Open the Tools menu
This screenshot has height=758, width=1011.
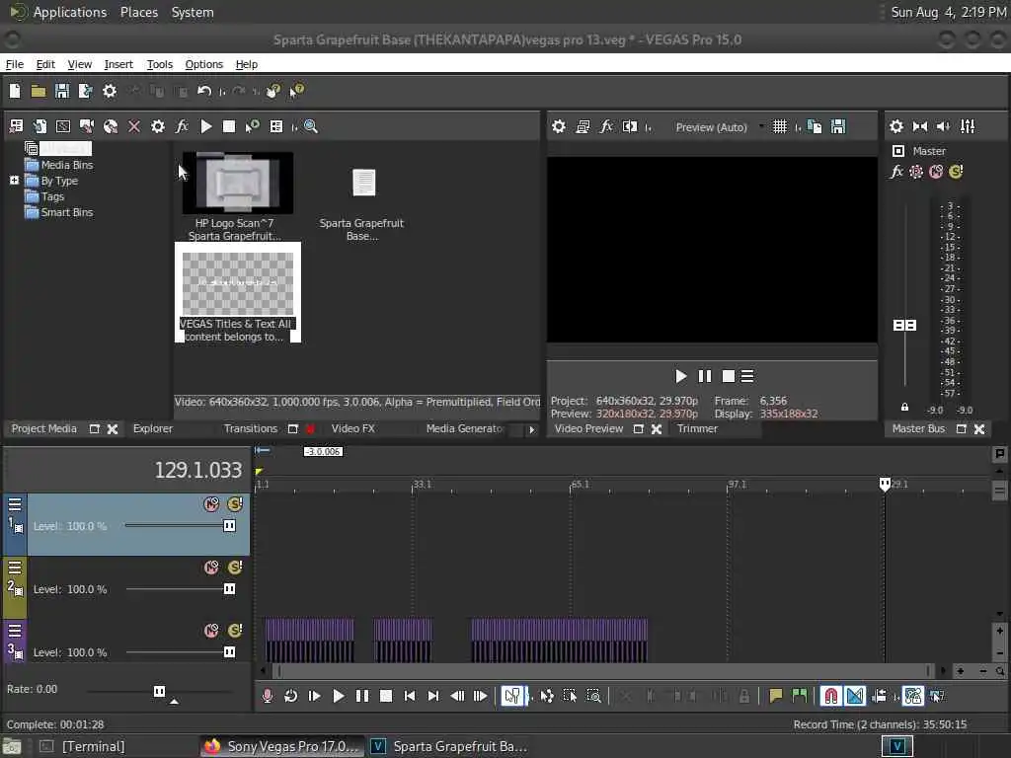pyautogui.click(x=160, y=64)
